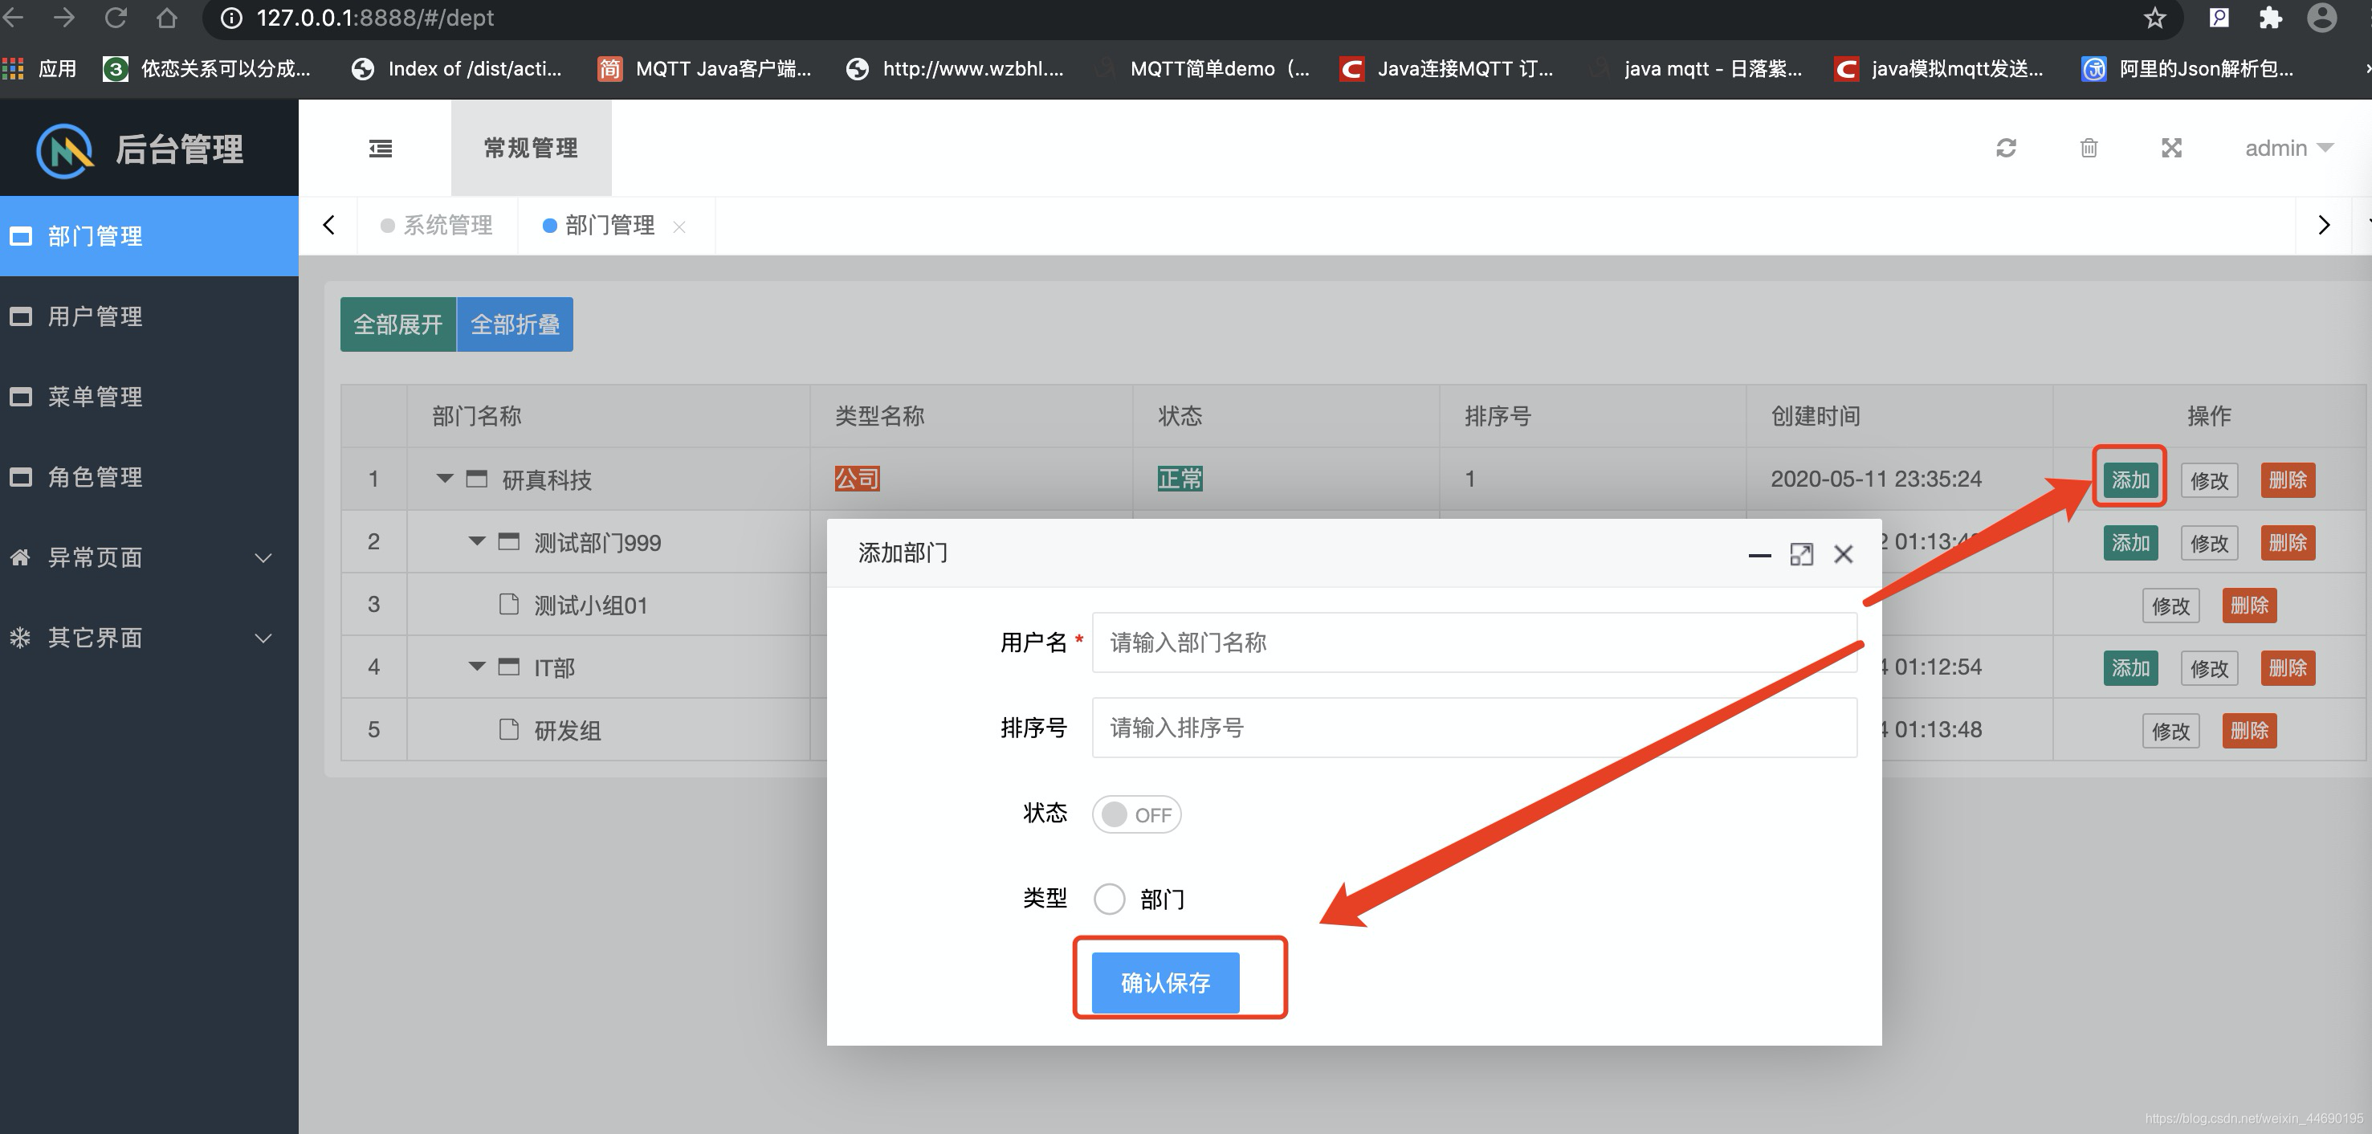This screenshot has height=1134, width=2372.
Task: Click 删除 in the 研真科技 row
Action: (2287, 479)
